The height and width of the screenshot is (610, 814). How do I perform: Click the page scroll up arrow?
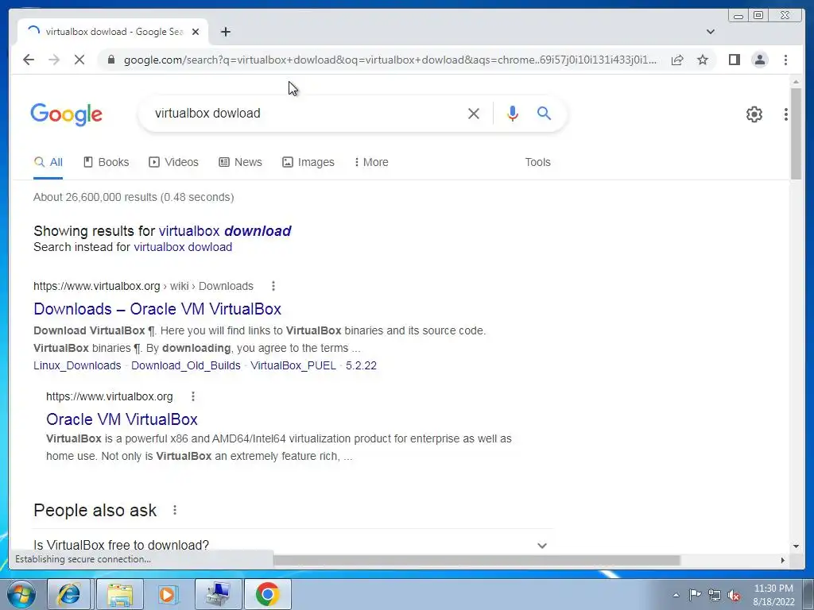[x=796, y=82]
